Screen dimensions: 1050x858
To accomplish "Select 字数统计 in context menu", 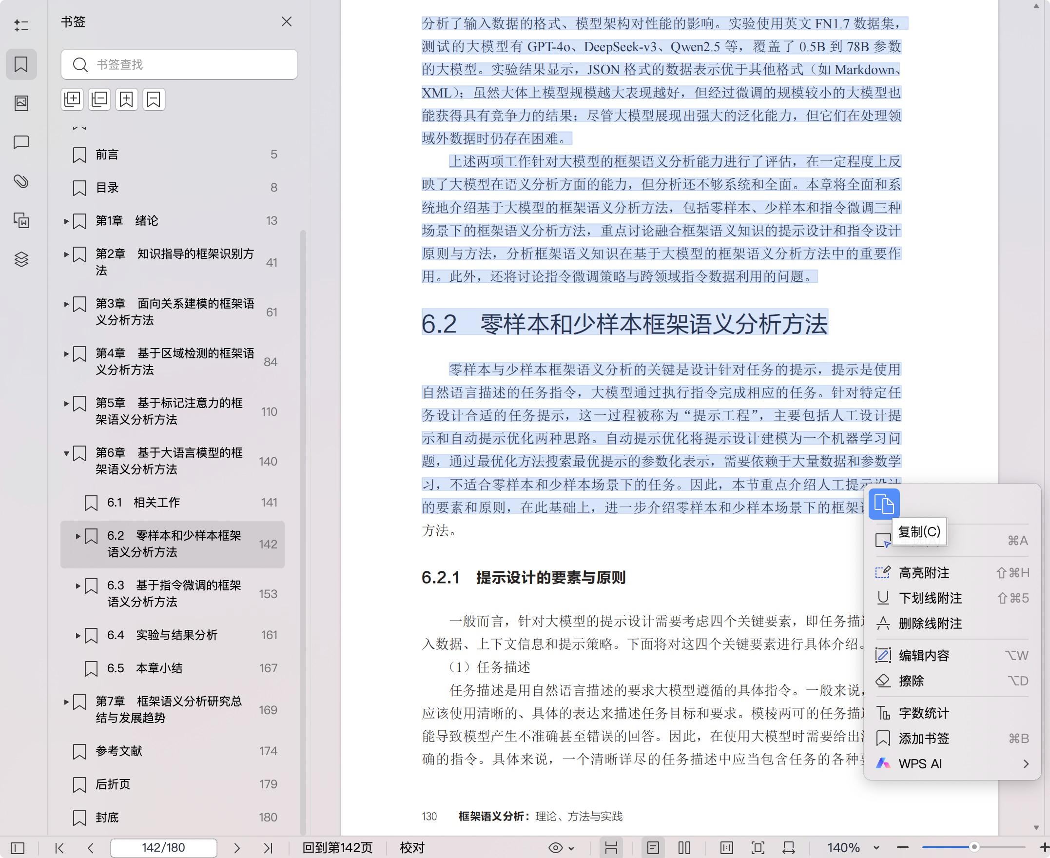I will tap(952, 713).
